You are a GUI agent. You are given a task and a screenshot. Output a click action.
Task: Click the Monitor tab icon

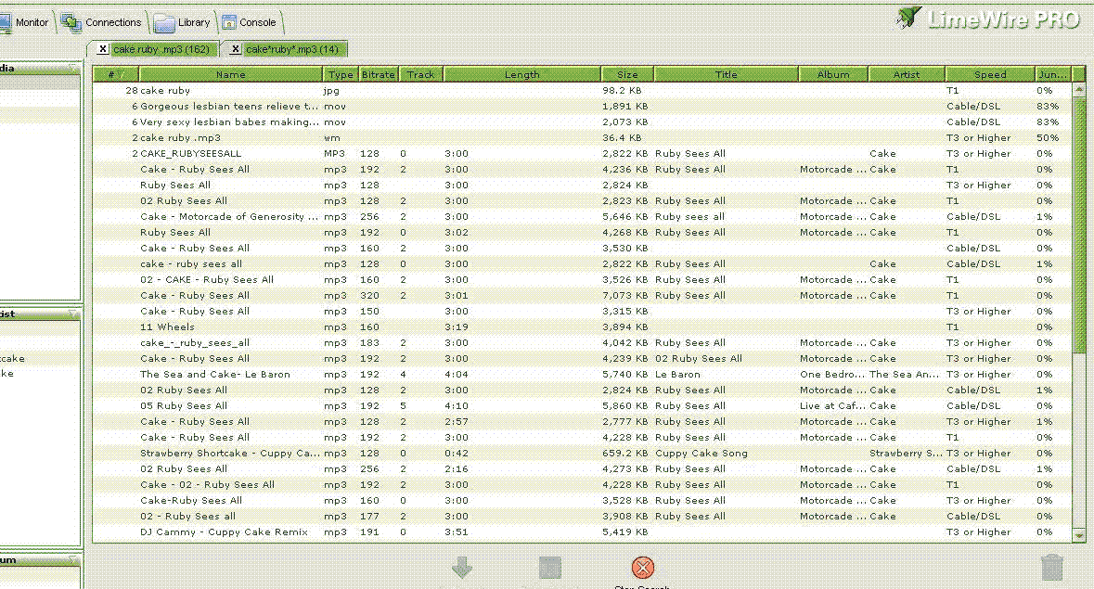click(5, 22)
